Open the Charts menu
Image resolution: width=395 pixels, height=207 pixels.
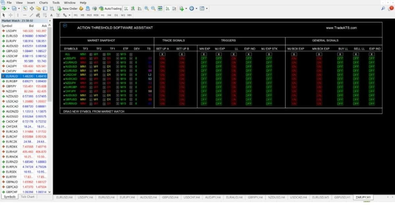43,2
